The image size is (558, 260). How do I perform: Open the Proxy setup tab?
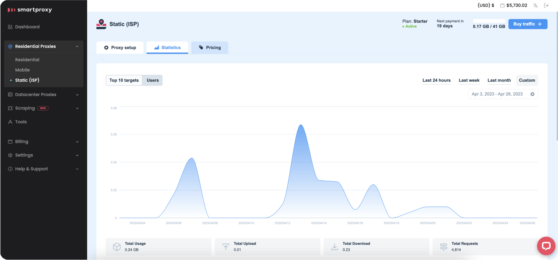120,48
